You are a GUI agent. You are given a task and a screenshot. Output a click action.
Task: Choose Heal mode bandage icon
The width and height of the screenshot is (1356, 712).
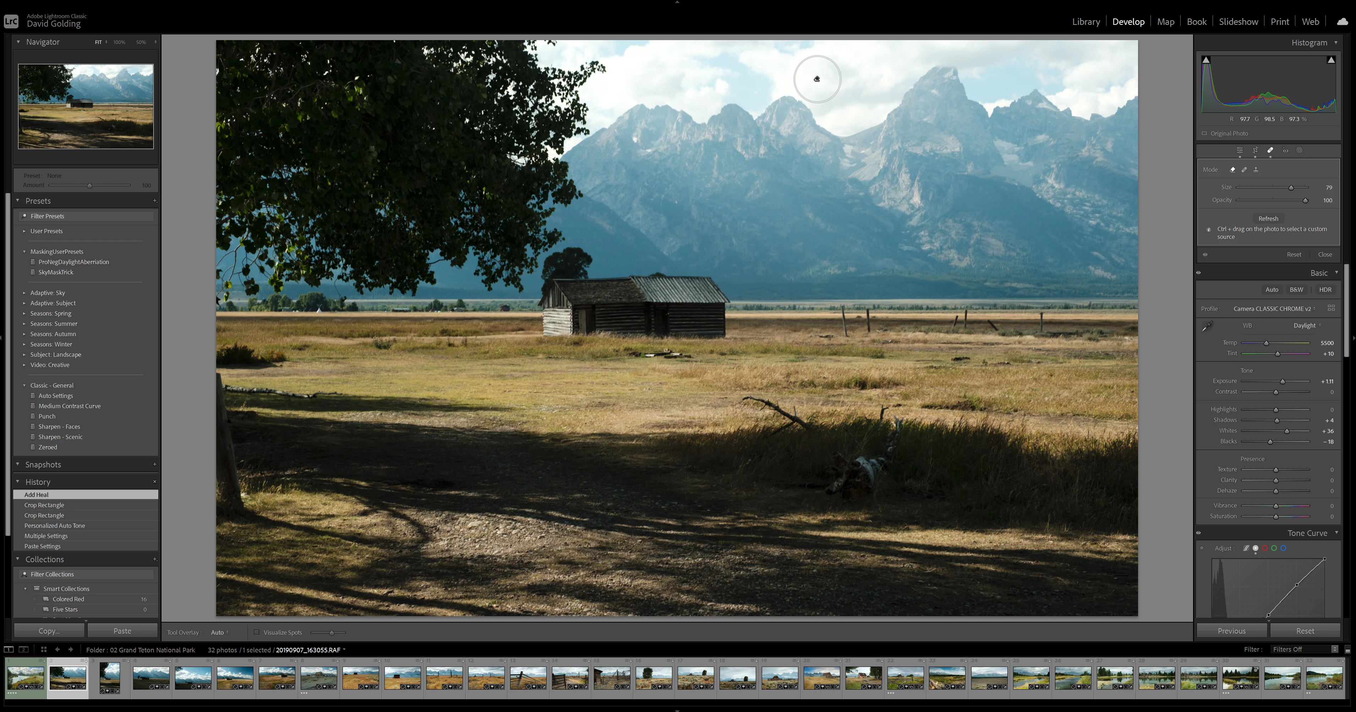pyautogui.click(x=1245, y=169)
